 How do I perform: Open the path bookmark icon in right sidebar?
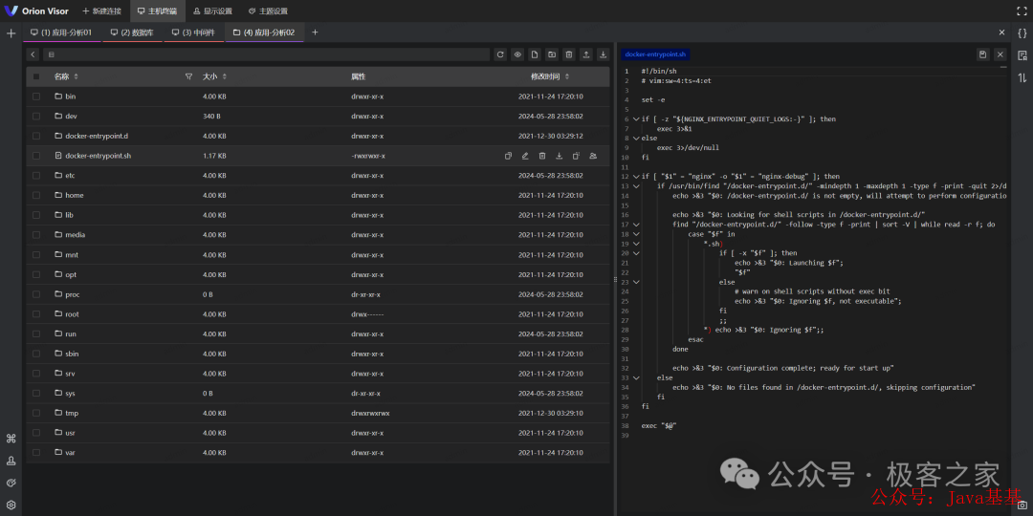pyautogui.click(x=1022, y=55)
